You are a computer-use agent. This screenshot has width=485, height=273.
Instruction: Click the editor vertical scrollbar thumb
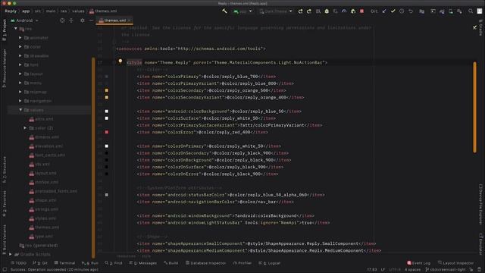474,107
